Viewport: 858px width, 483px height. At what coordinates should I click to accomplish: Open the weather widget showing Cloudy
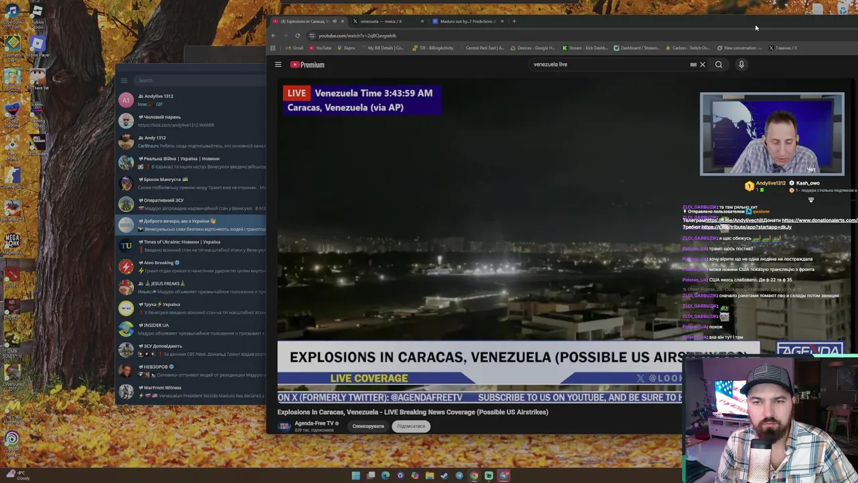point(18,476)
